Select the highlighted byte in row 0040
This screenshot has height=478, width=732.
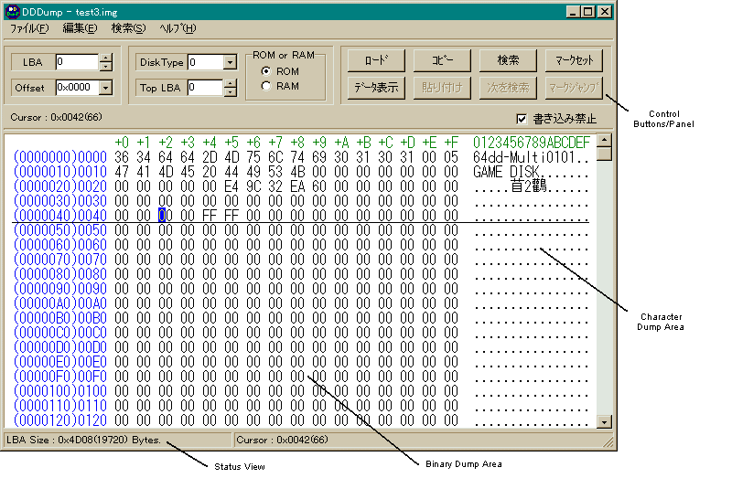tap(164, 215)
